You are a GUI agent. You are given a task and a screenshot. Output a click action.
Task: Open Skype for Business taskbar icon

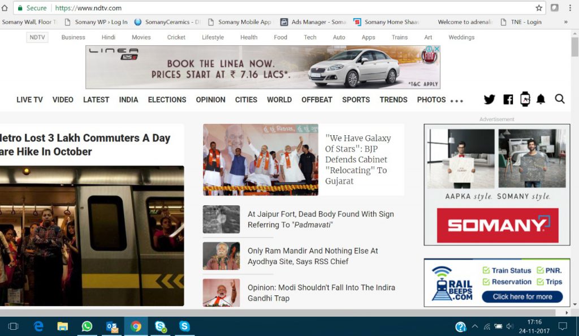pyautogui.click(x=160, y=326)
